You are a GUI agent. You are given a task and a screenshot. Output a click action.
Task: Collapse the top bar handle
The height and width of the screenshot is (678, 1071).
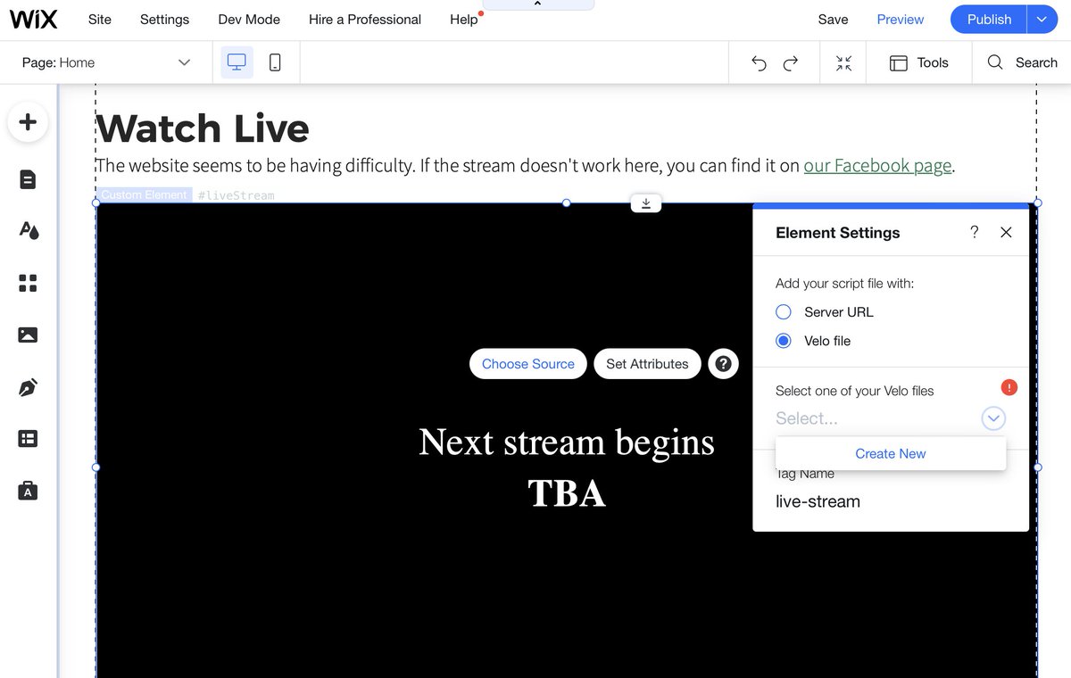coord(538,4)
